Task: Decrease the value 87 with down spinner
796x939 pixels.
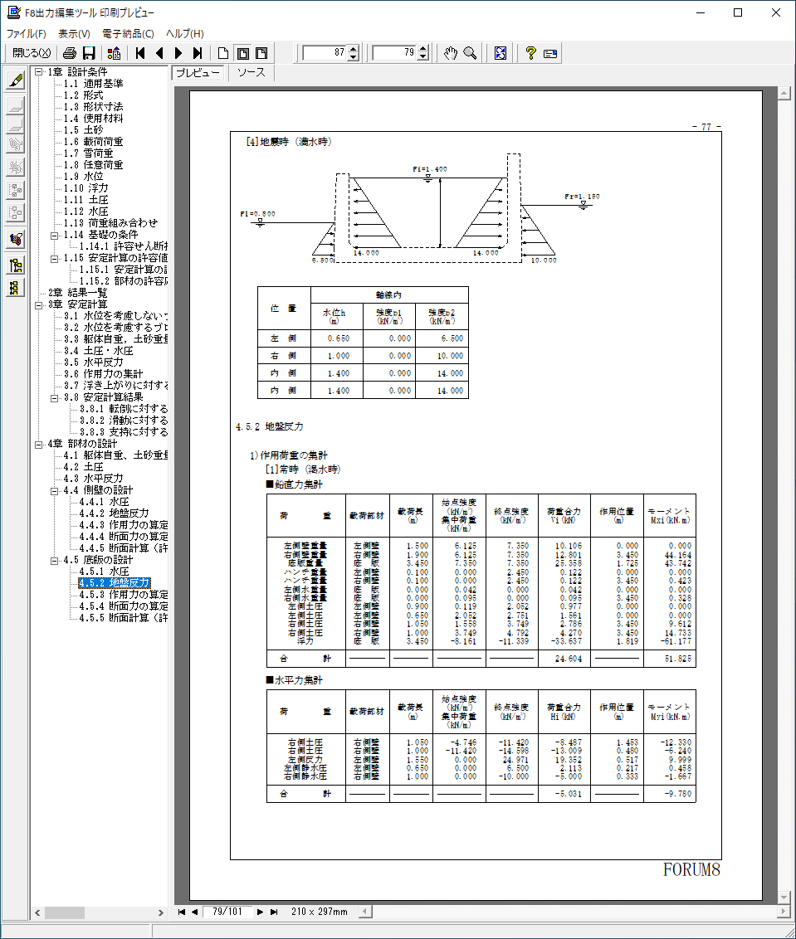Action: point(354,57)
